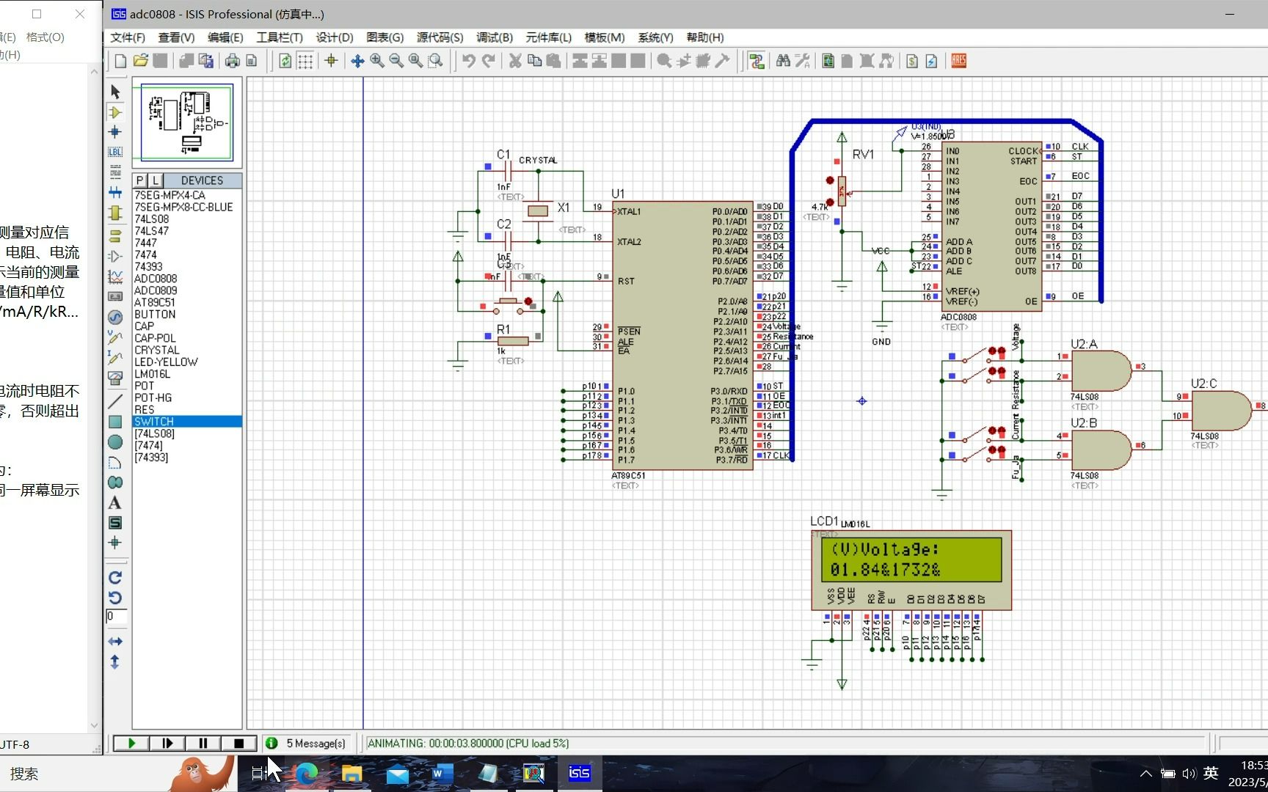Rotate clockwise using the rotation icon
Viewport: 1268px width, 792px height.
[115, 578]
